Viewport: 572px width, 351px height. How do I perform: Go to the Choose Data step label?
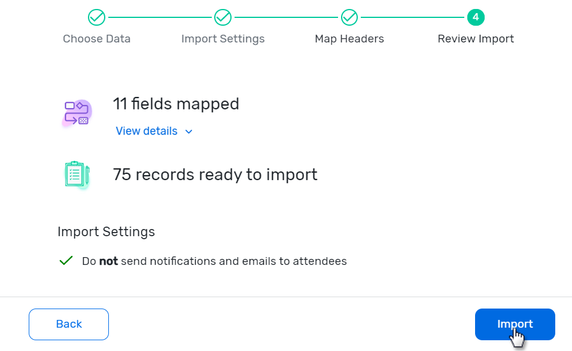coord(96,39)
